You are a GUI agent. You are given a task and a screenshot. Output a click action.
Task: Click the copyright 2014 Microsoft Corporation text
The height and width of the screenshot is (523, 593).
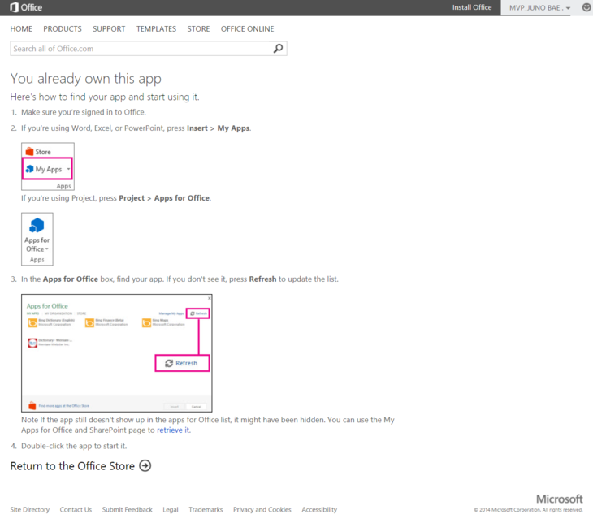[528, 510]
